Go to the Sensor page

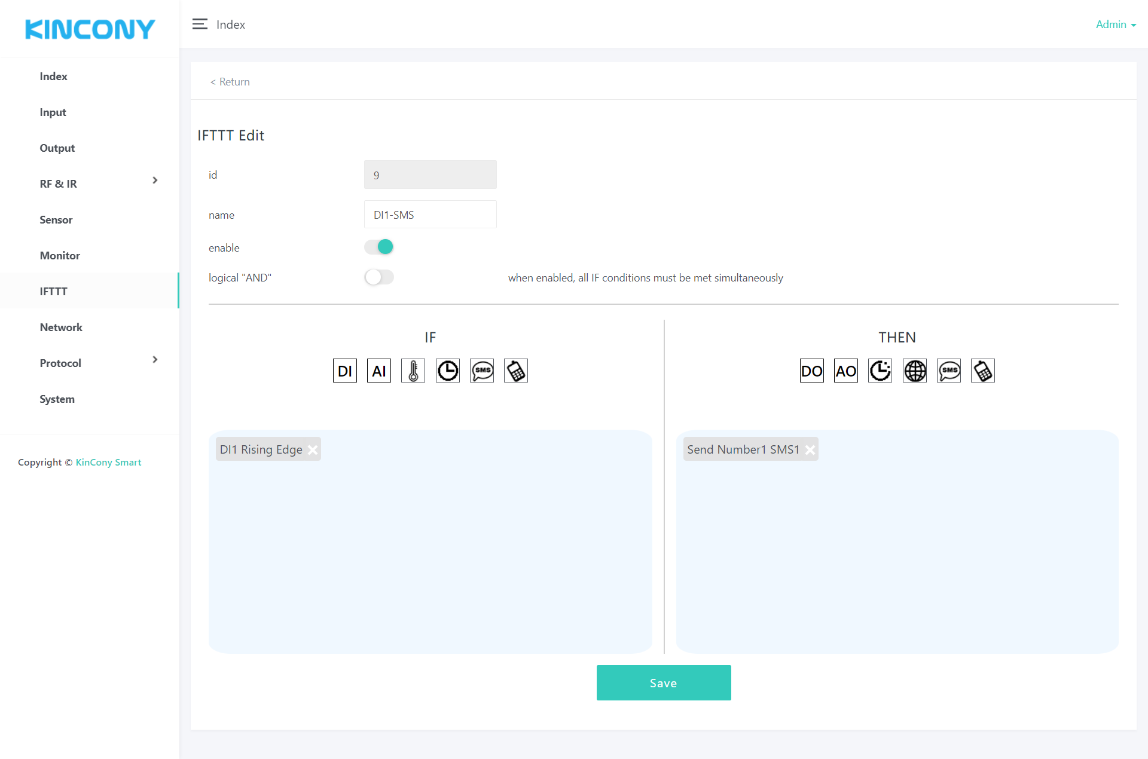(56, 220)
